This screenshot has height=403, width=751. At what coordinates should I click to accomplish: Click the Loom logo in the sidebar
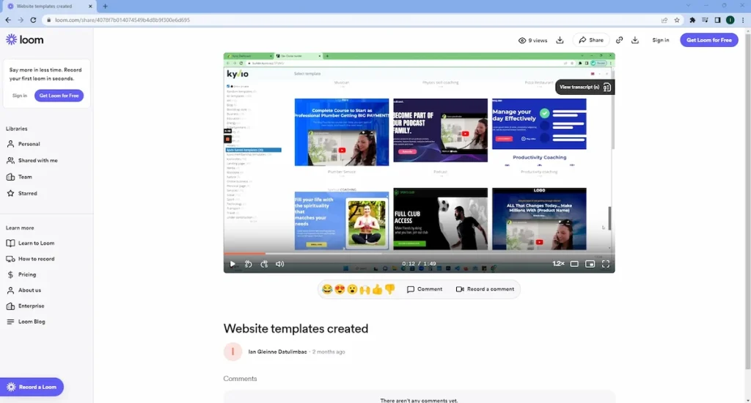point(25,40)
